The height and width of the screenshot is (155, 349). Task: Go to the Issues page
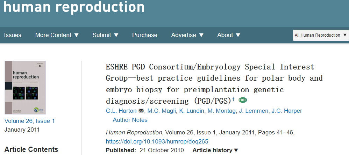click(x=13, y=35)
